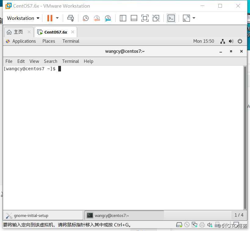
Task: Open the 1 / 4 workspace switcher
Action: tap(239, 215)
